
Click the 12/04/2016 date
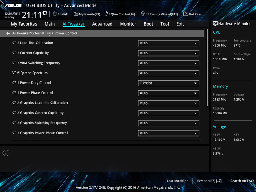coord(12,14)
